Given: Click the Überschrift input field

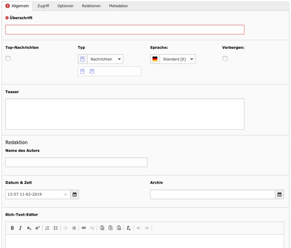Looking at the screenshot, I should [125, 30].
